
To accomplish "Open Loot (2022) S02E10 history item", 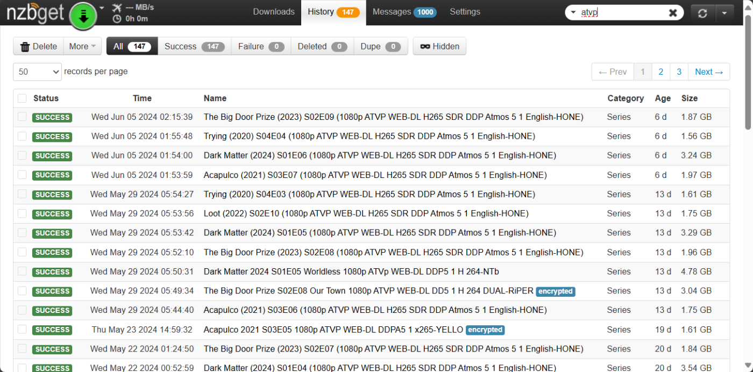I will tap(366, 213).
